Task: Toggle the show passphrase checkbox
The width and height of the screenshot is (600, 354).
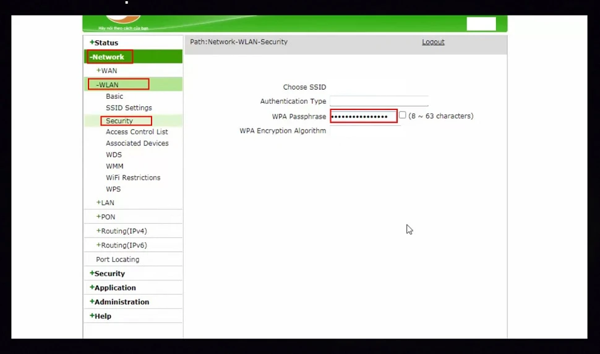Action: coord(403,115)
